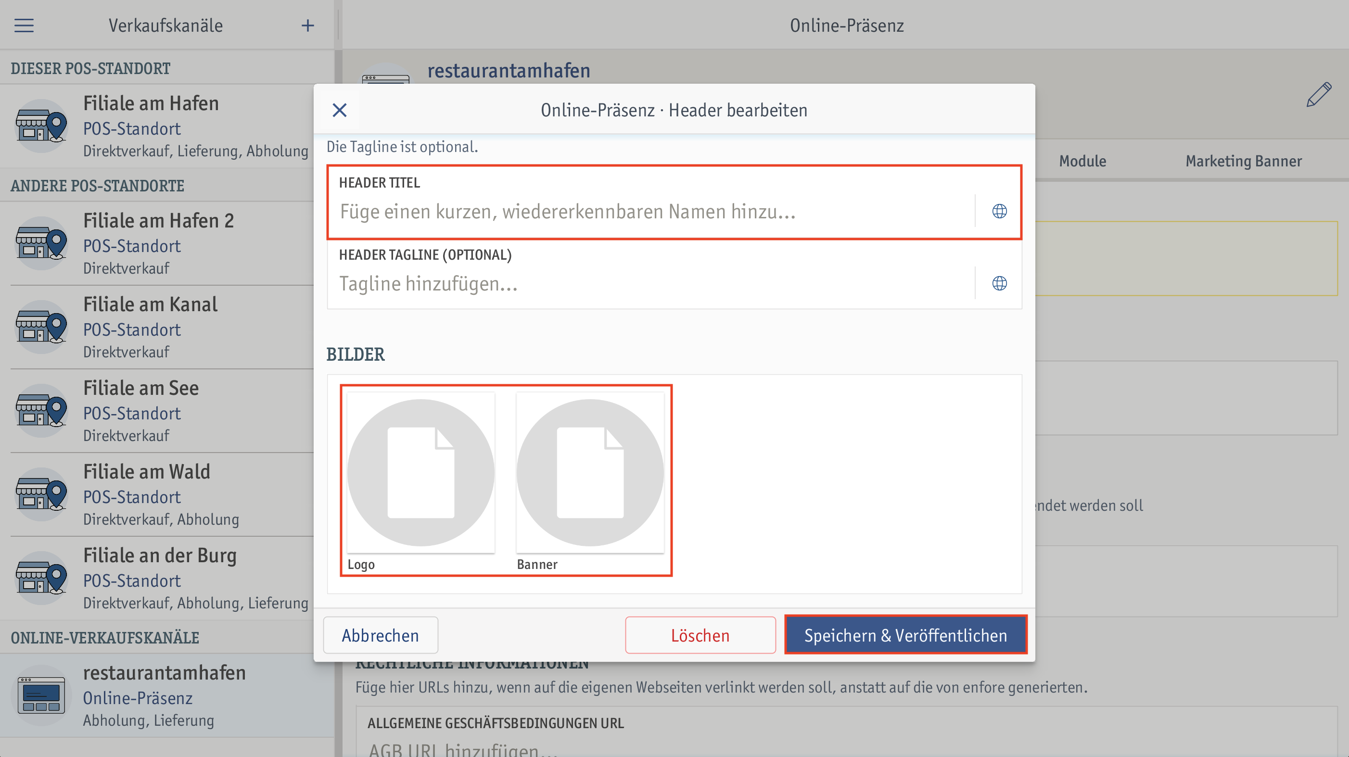The width and height of the screenshot is (1349, 757).
Task: Click the Logo caption label
Action: (x=361, y=564)
